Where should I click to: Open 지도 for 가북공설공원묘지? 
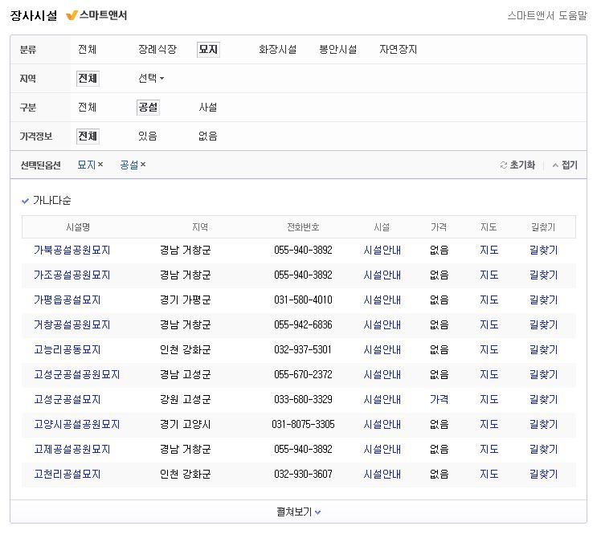[x=489, y=251]
